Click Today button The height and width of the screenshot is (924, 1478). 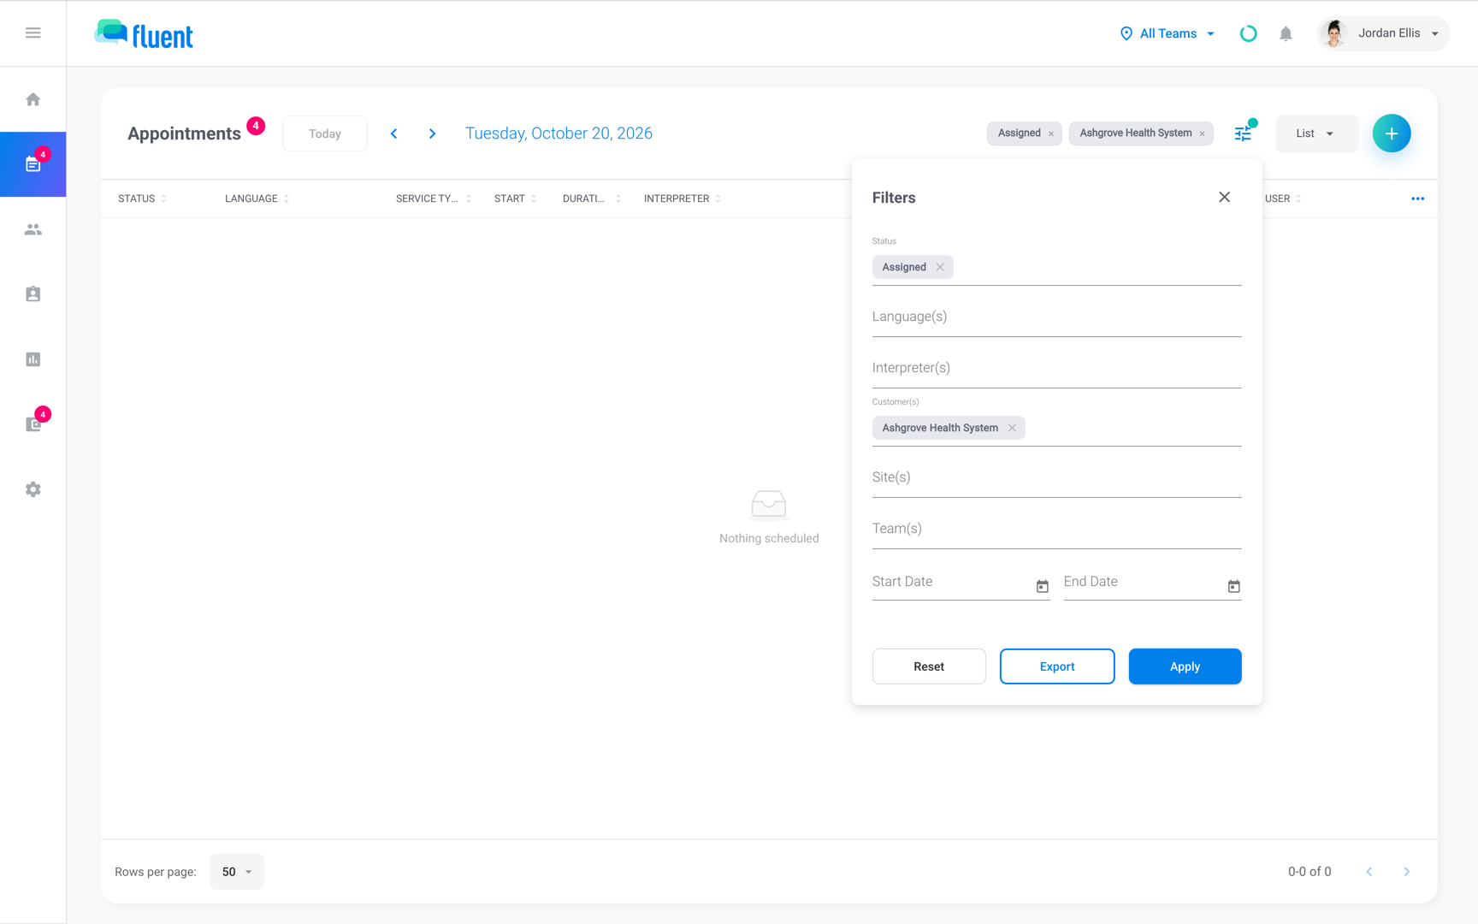325,133
